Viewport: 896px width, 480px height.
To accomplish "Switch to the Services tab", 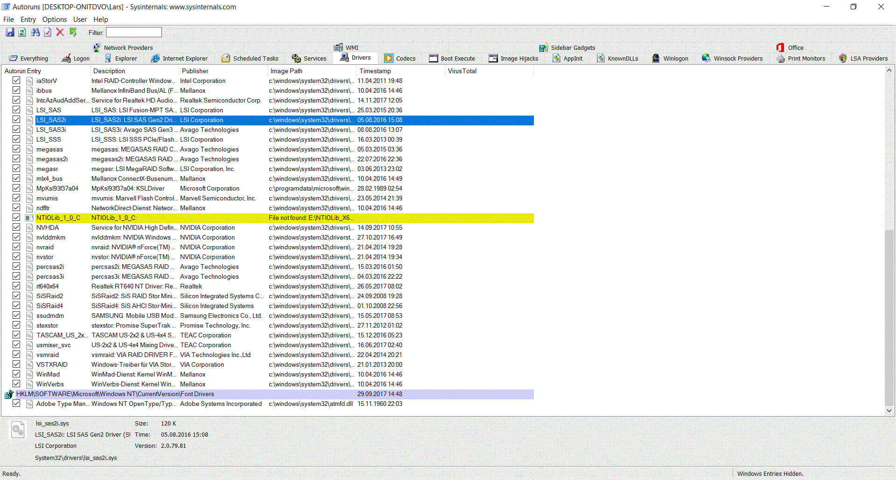I will click(309, 58).
